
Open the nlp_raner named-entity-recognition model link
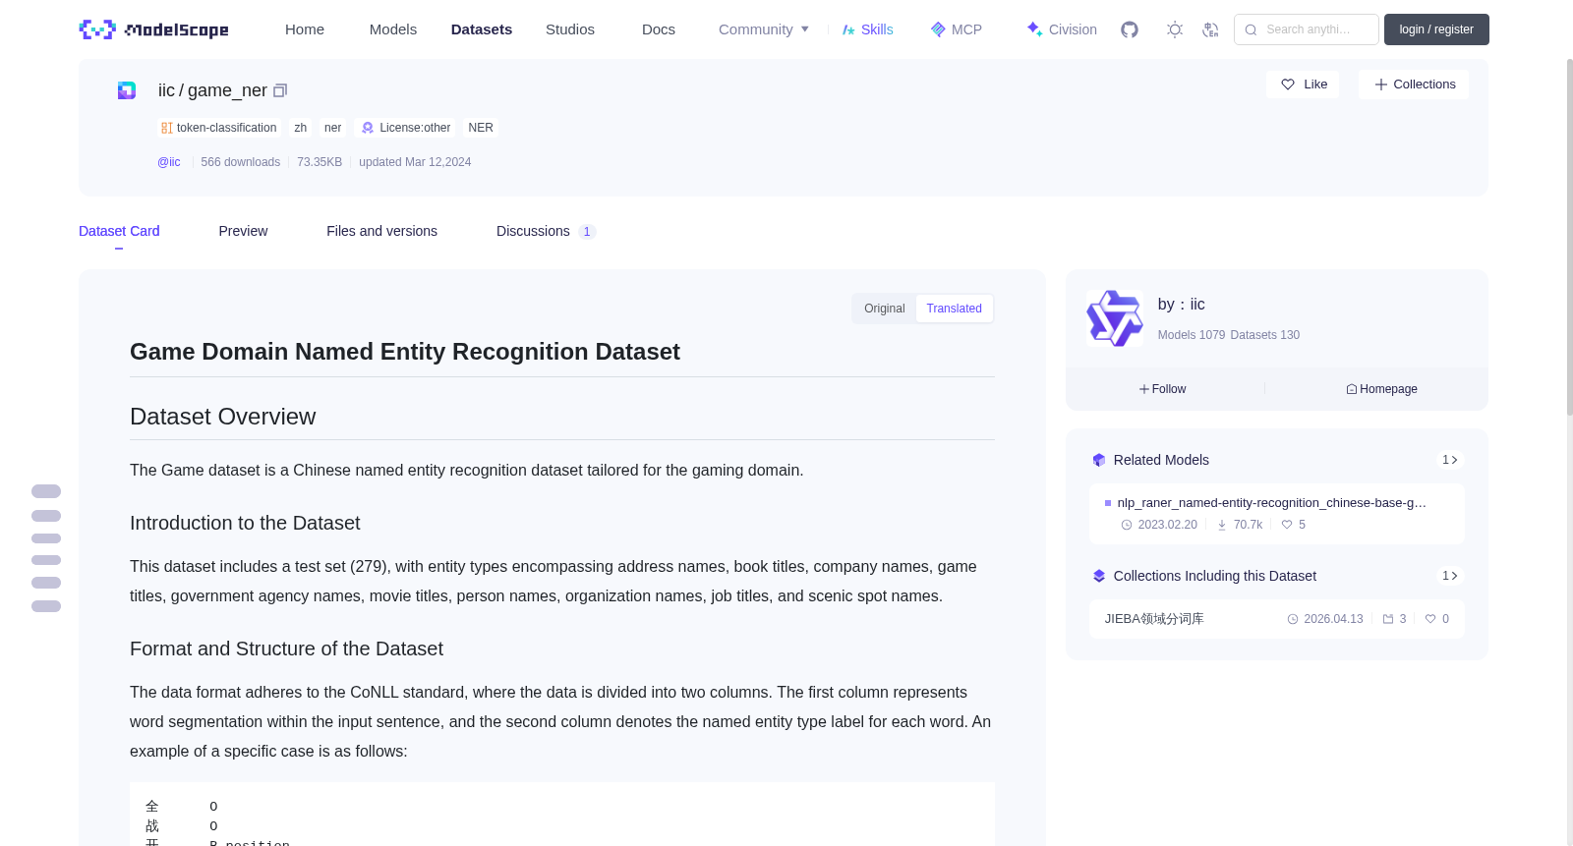pos(1272,503)
